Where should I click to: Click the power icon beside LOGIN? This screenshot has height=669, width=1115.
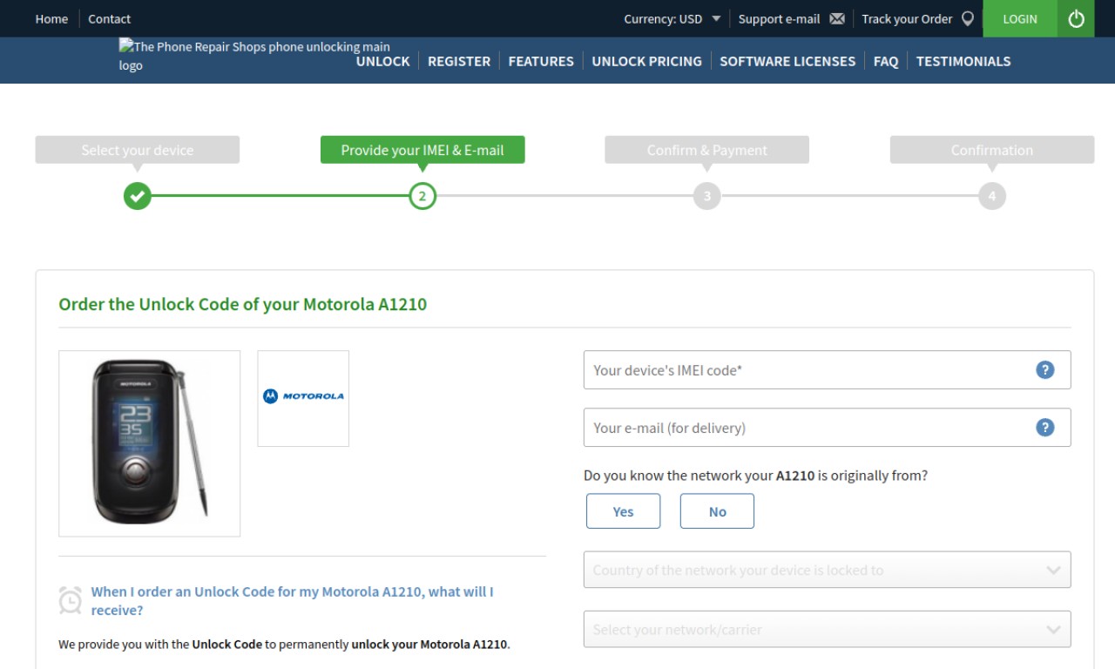1076,18
